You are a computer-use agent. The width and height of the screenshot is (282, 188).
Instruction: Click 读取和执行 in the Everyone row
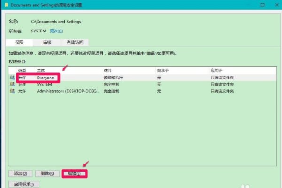(x=113, y=78)
